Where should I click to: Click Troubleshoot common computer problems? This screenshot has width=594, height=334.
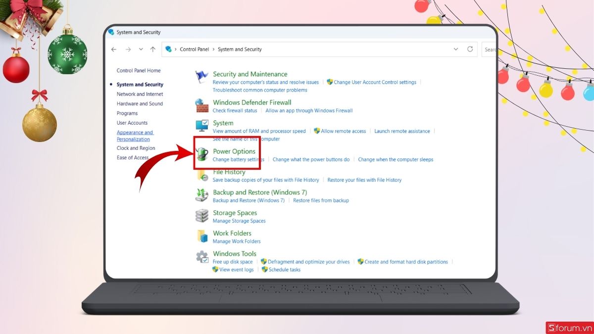260,90
